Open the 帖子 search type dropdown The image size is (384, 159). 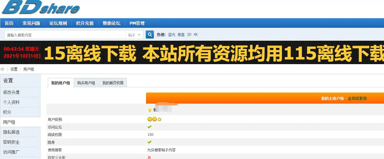(135, 35)
